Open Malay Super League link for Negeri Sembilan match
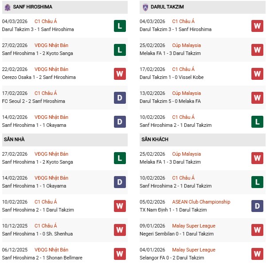 point(194,226)
